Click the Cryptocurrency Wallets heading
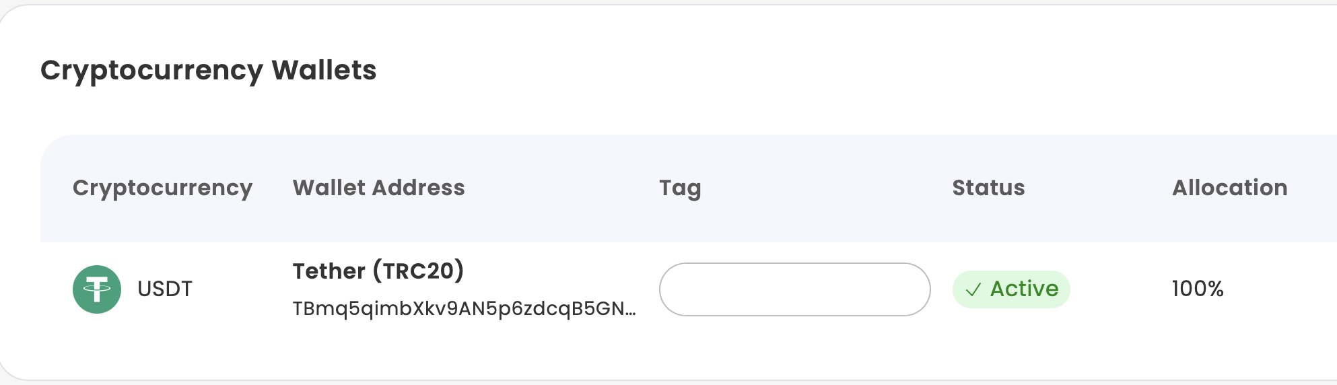Screen dimensions: 1337x385 (208, 71)
